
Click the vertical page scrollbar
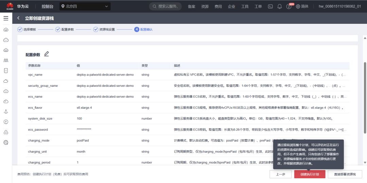coord(365,99)
